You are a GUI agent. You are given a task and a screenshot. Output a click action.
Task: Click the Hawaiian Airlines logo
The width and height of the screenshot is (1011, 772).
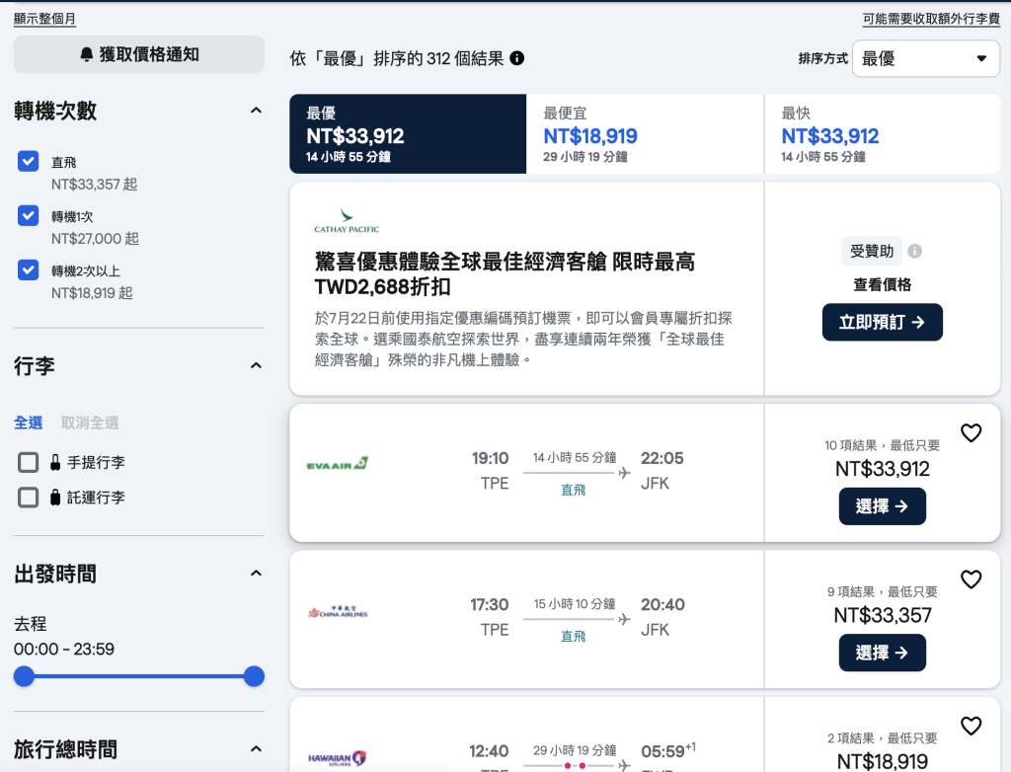[x=338, y=758]
